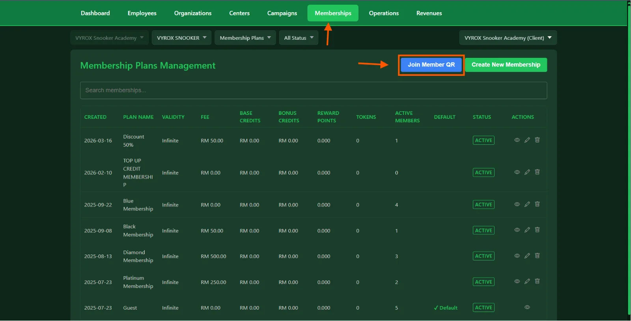
Task: Click the BONUS CREDITS column header
Action: click(x=289, y=117)
